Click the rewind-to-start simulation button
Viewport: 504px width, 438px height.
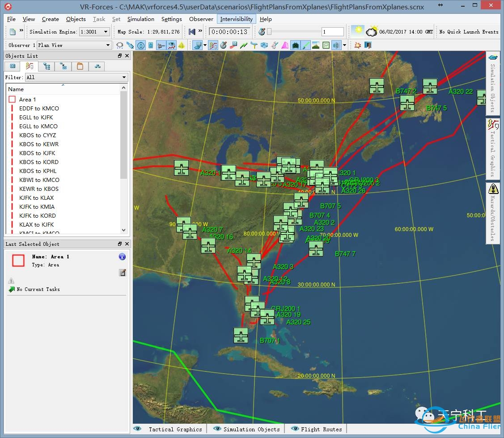(x=192, y=32)
